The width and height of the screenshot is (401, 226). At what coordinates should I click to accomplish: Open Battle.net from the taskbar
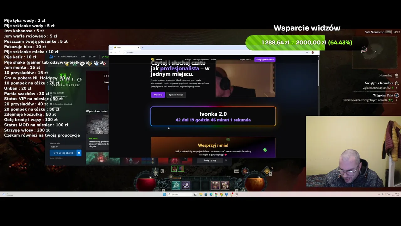[227, 194]
